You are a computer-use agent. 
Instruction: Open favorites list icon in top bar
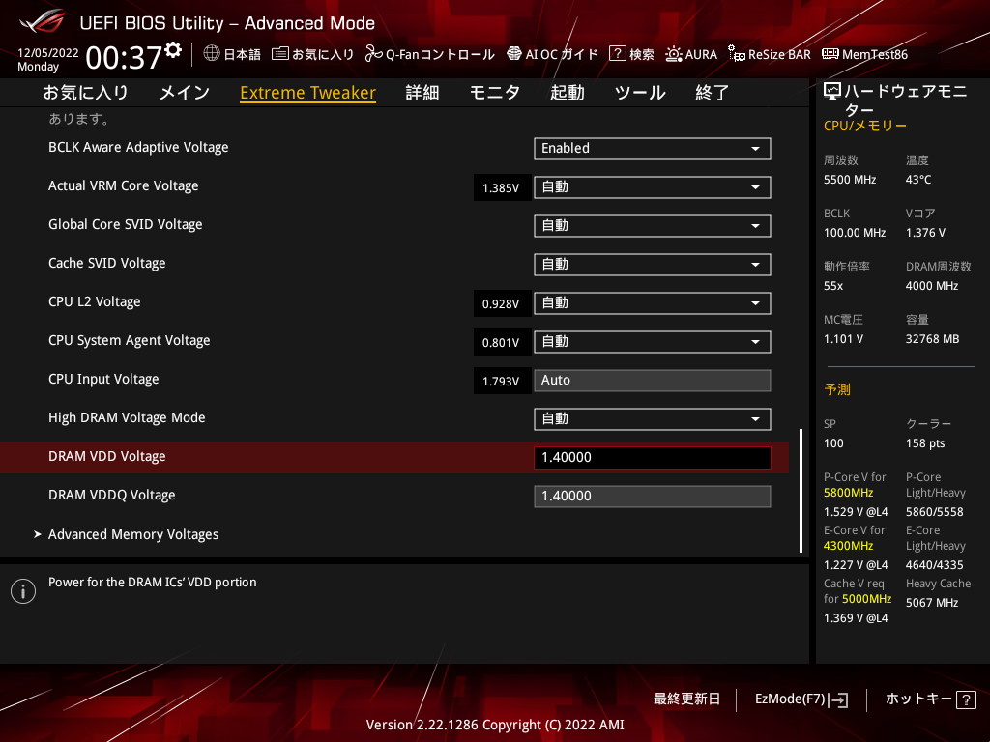pyautogui.click(x=280, y=54)
